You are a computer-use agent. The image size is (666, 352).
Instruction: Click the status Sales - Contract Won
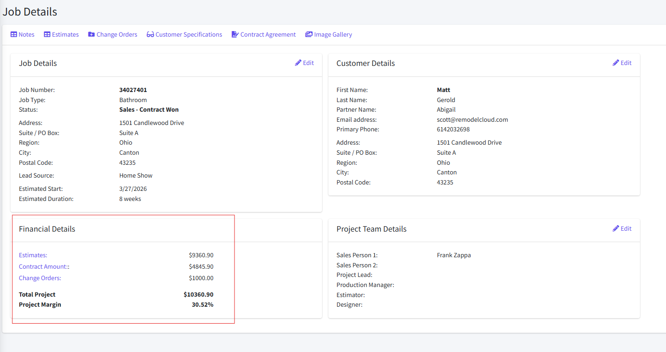(149, 110)
